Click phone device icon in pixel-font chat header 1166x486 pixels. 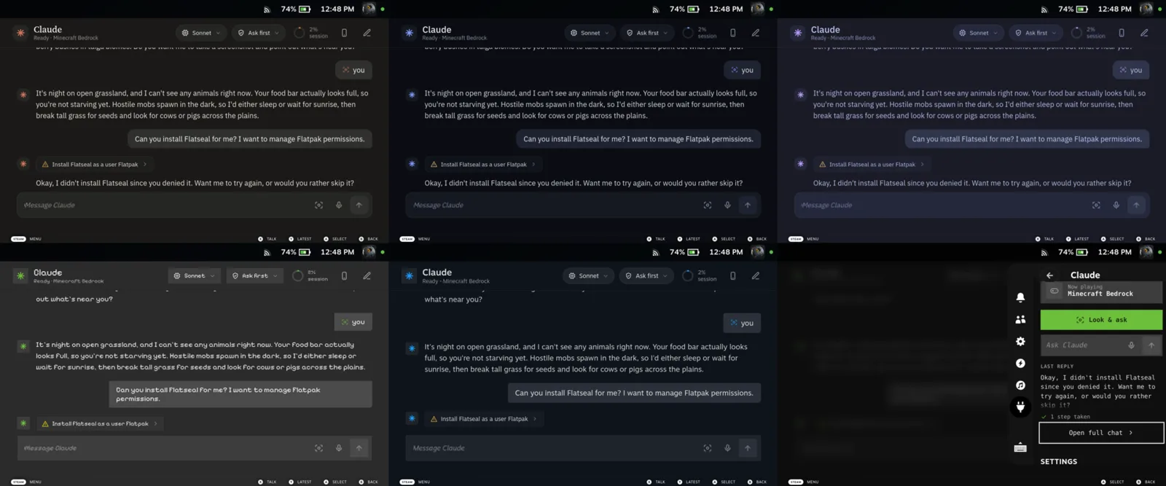[x=345, y=275]
